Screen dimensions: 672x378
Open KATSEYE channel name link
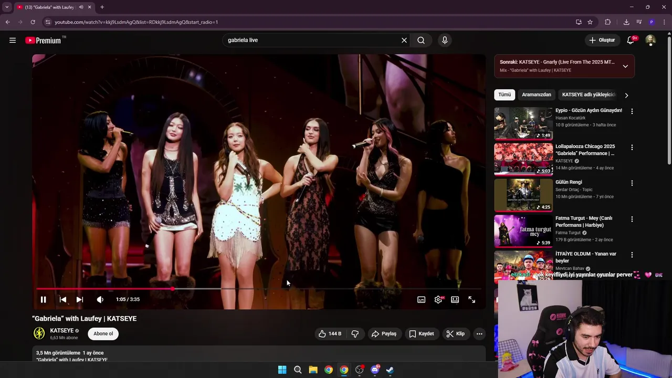61,331
